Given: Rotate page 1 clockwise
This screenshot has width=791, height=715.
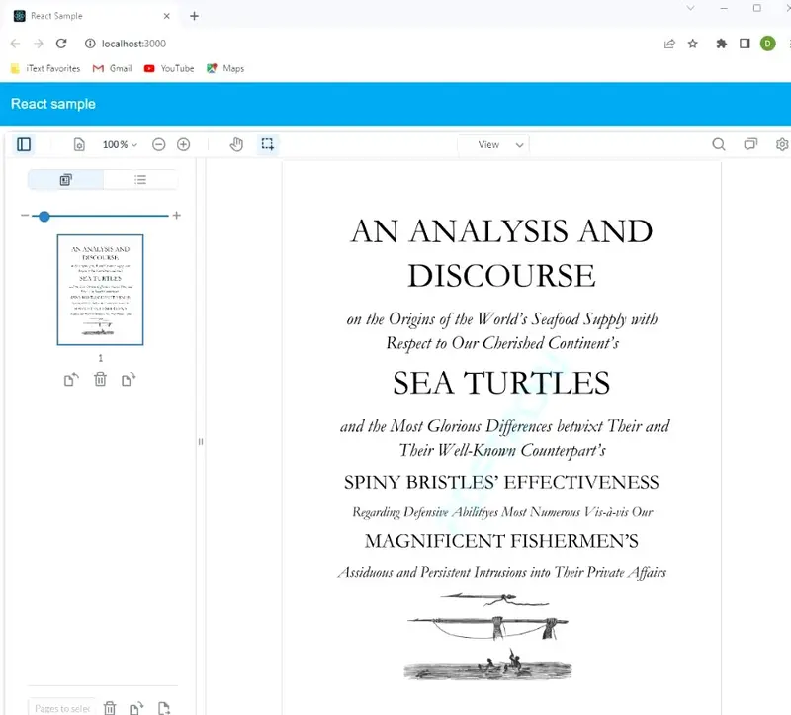Looking at the screenshot, I should point(129,379).
